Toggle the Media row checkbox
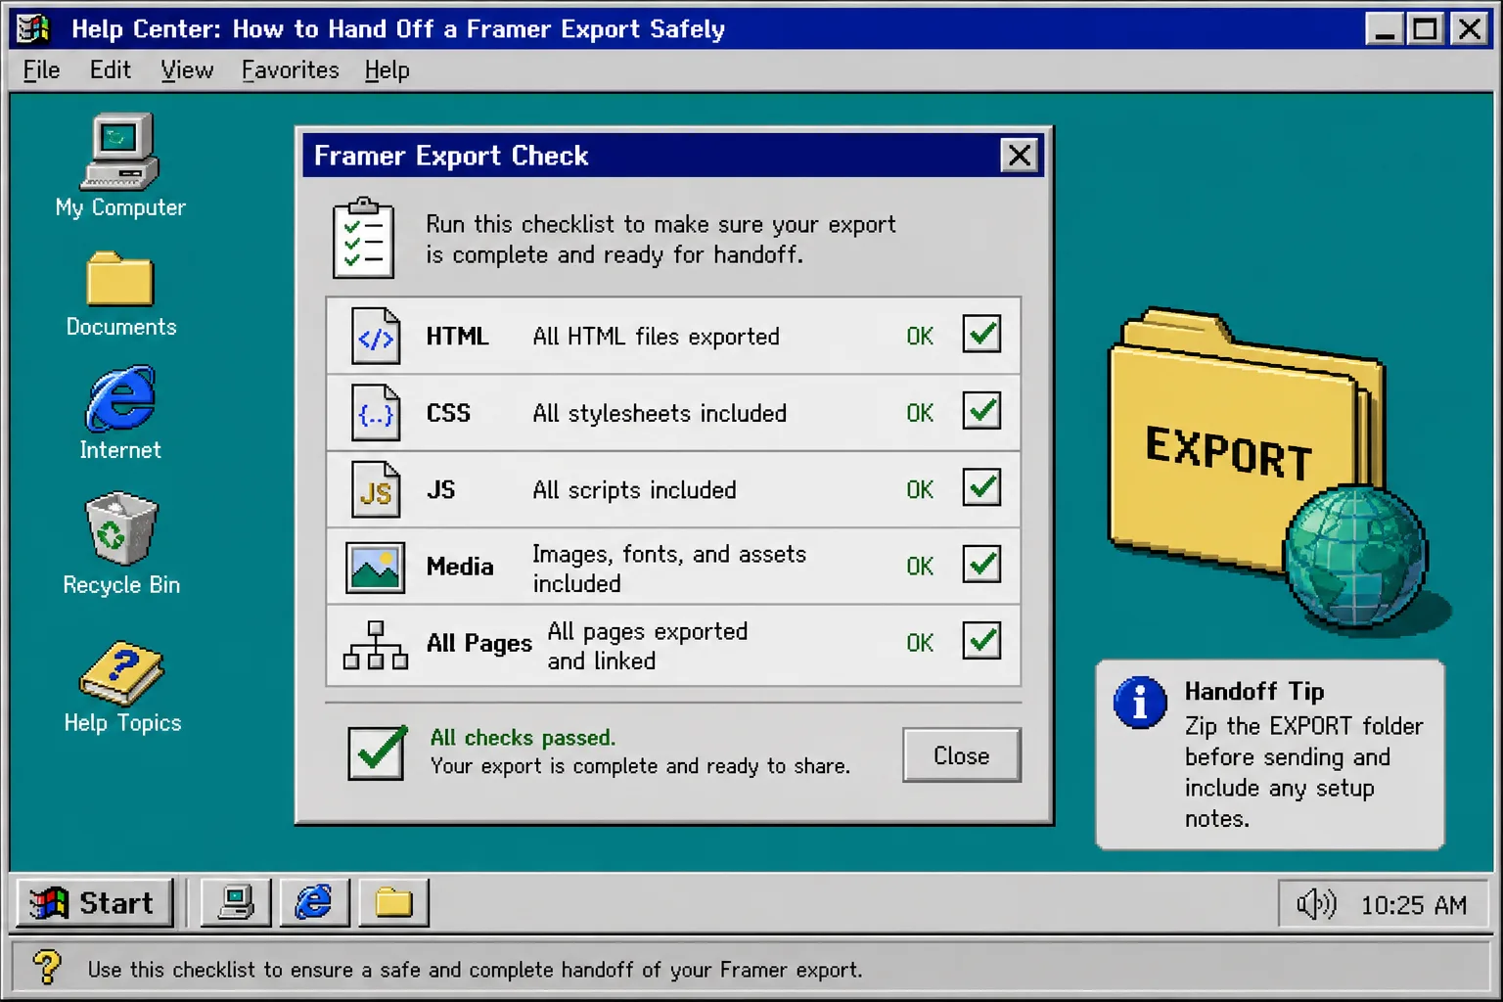The width and height of the screenshot is (1503, 1002). point(981,564)
